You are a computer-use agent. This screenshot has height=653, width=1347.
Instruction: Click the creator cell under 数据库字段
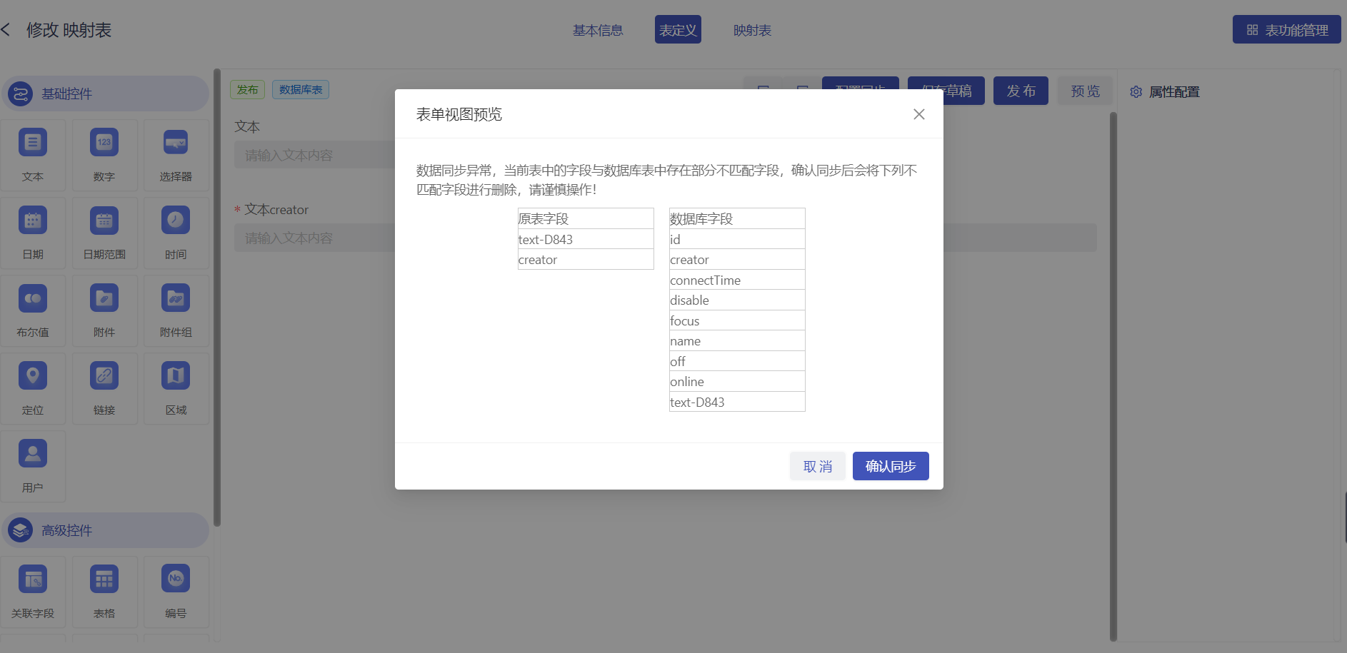[737, 260]
